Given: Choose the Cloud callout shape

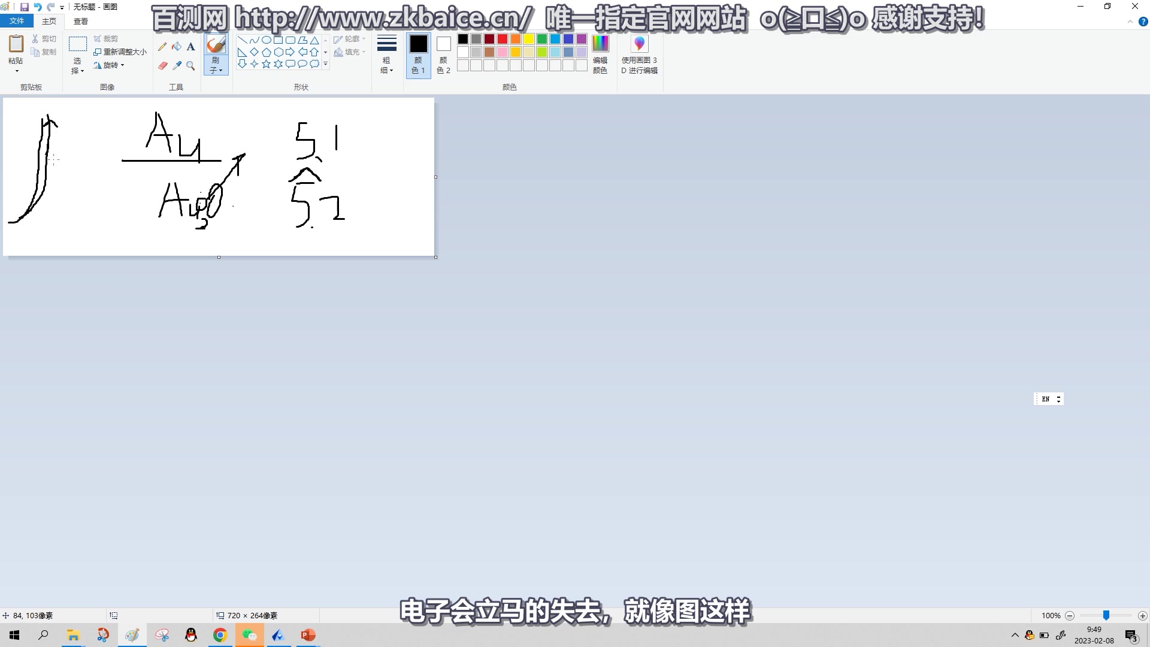Looking at the screenshot, I should click(314, 64).
